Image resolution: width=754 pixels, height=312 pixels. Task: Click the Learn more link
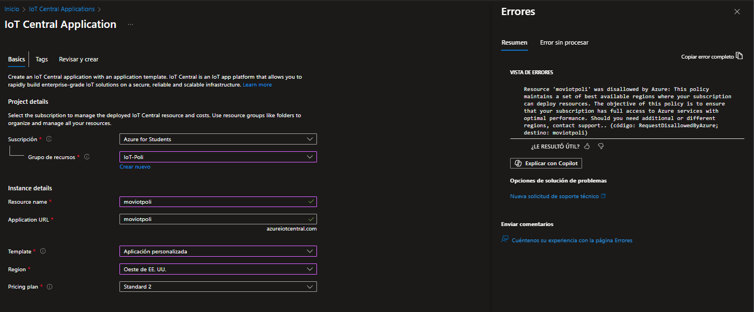pos(257,85)
